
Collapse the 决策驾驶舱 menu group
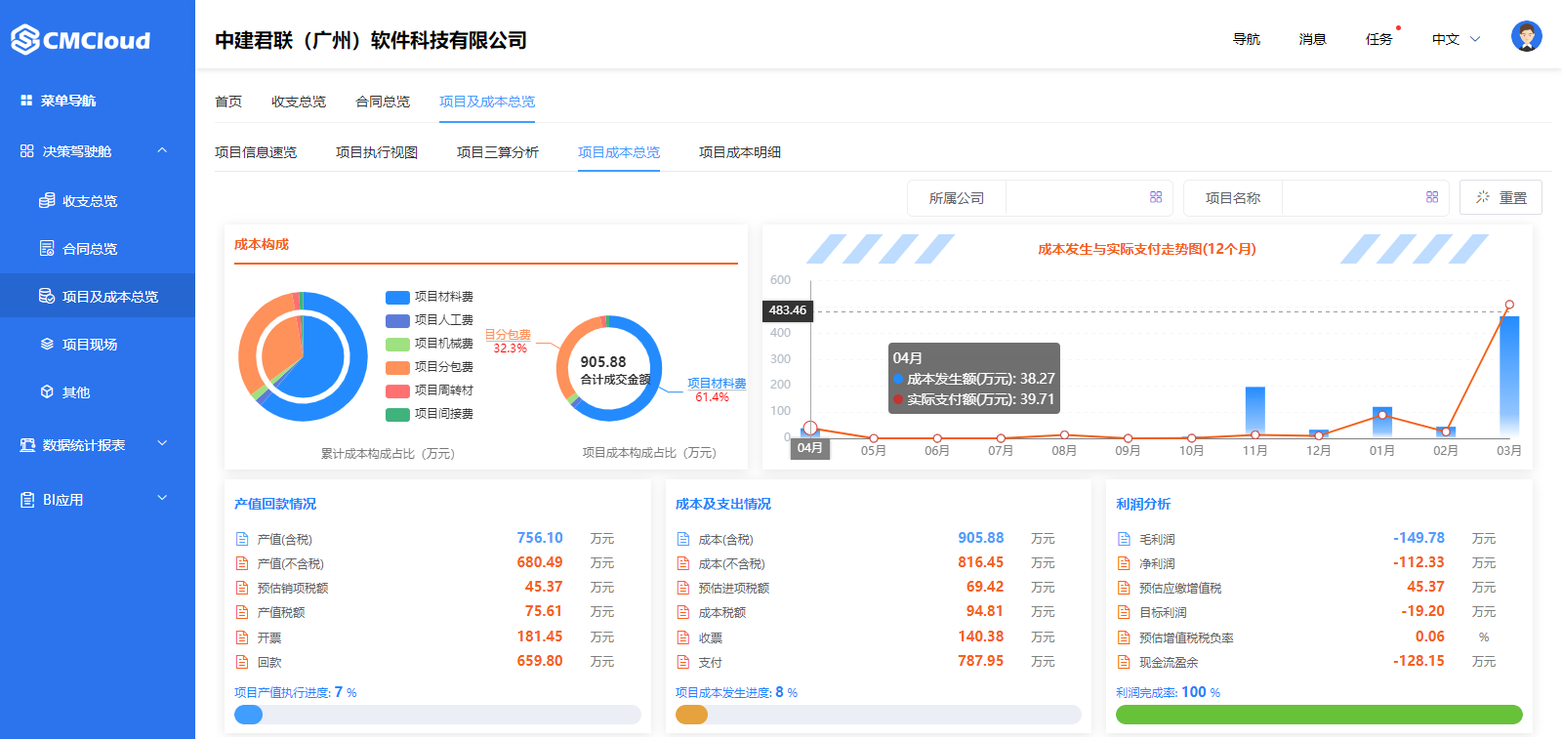point(162,150)
